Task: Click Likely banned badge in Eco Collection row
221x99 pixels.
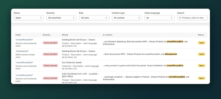Action: (50, 65)
